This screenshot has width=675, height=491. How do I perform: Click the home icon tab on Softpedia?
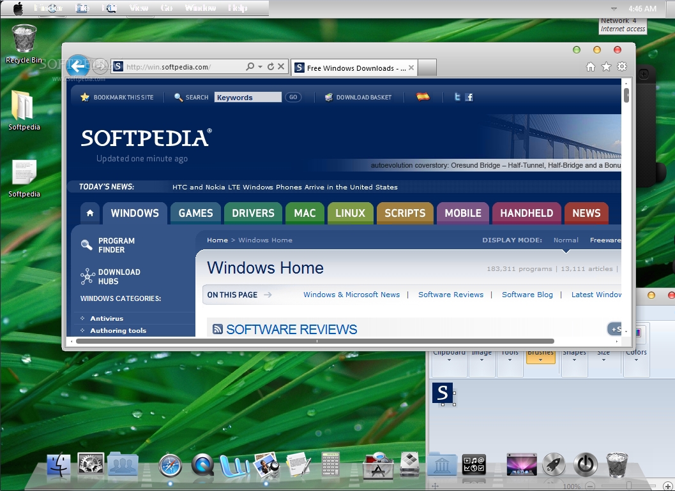[90, 213]
